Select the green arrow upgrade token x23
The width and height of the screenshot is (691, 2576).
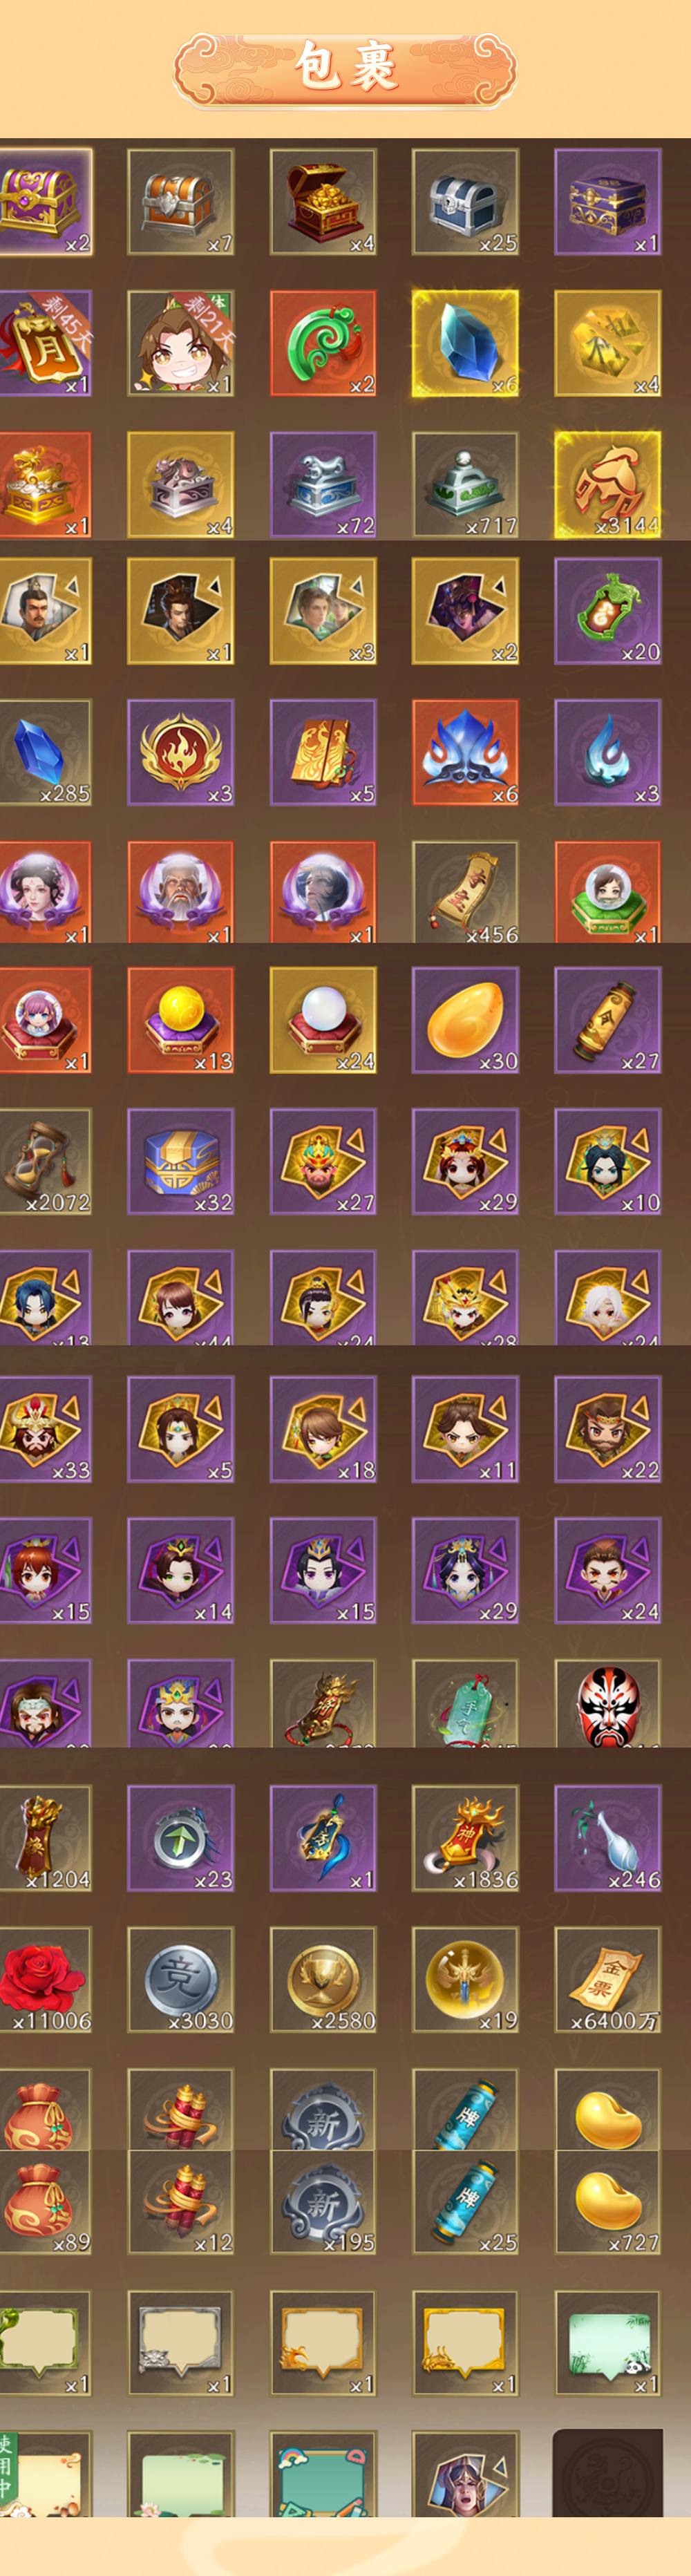coord(181,1839)
